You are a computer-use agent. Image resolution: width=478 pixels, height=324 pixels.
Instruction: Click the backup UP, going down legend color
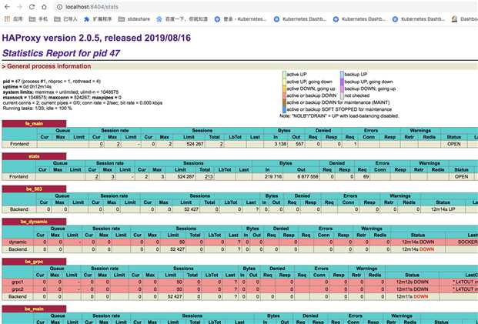(x=342, y=82)
